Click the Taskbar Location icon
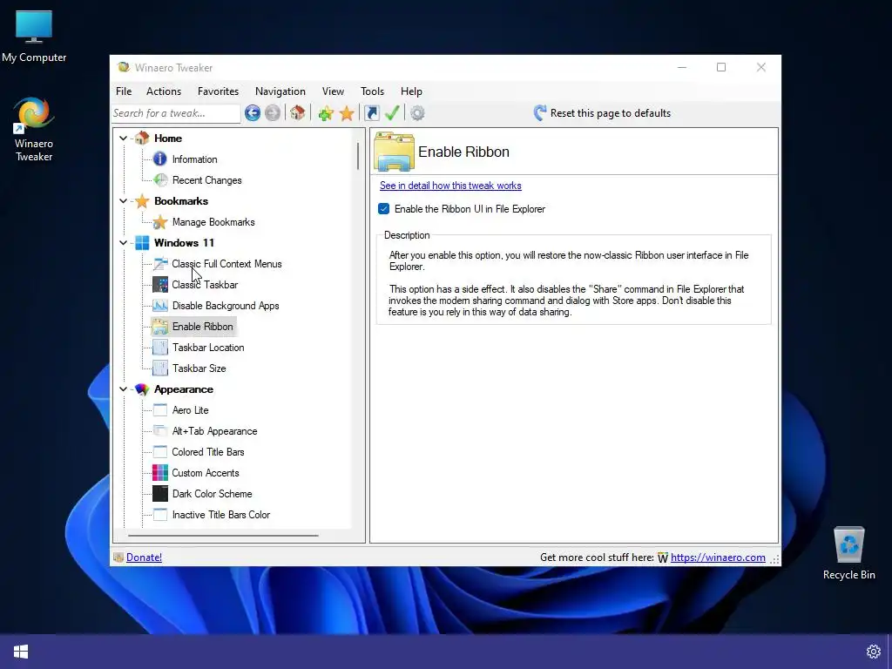892x669 pixels. 160,348
